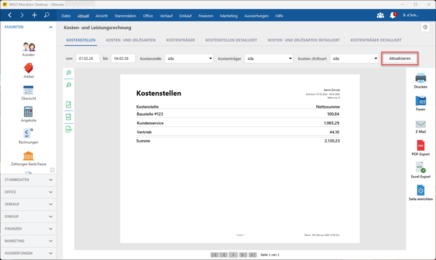436x260 pixels.
Task: Open the search magnifier in header
Action: pyautogui.click(x=47, y=16)
